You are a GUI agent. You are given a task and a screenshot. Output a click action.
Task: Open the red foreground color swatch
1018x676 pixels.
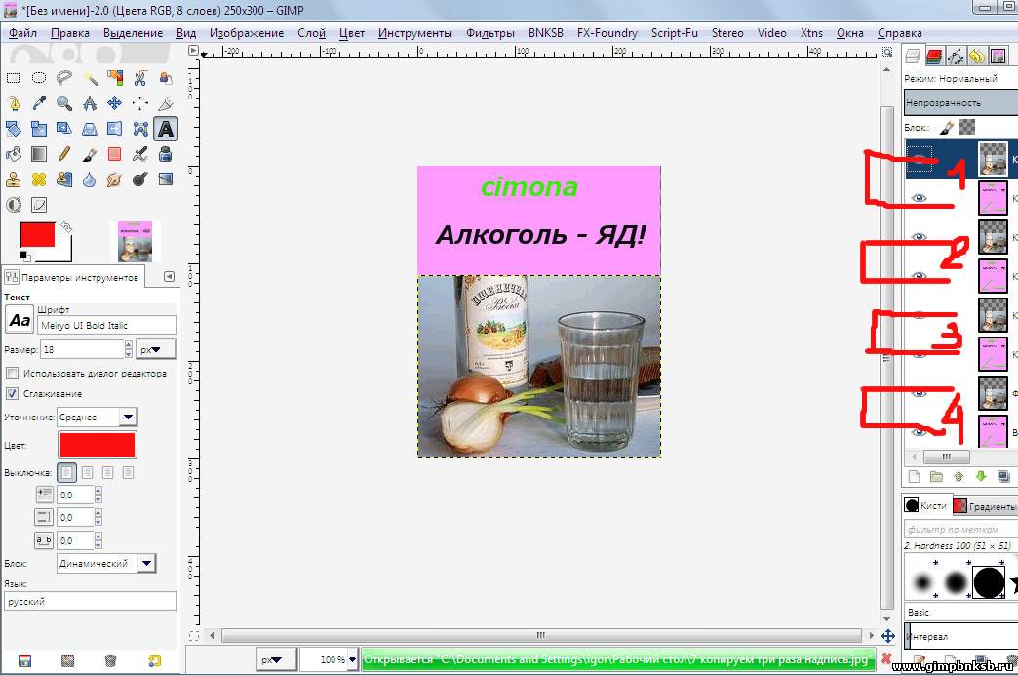click(37, 234)
